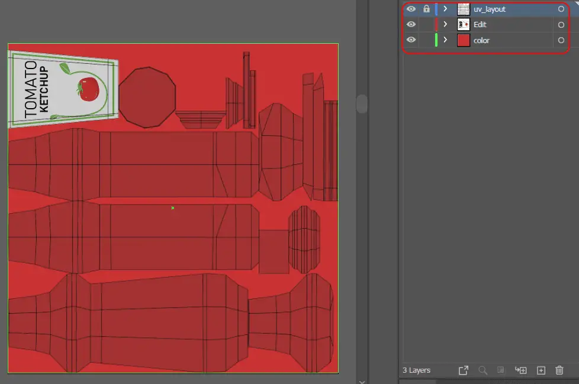Click the red color layer thumbnail
579x384 pixels.
click(x=464, y=40)
